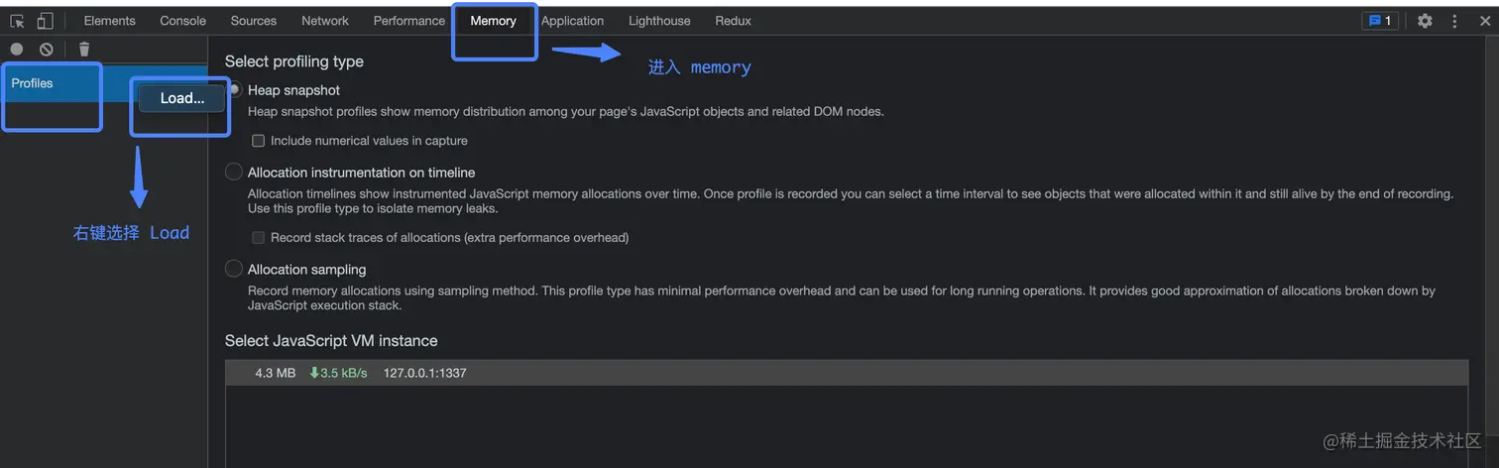Click the clear all profiles icon
This screenshot has height=468, width=1499.
click(x=47, y=49)
